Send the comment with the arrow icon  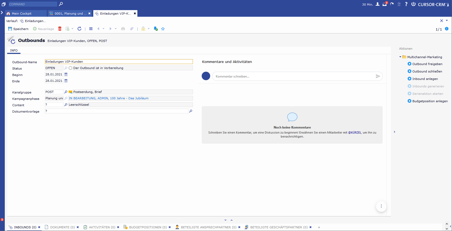(378, 76)
